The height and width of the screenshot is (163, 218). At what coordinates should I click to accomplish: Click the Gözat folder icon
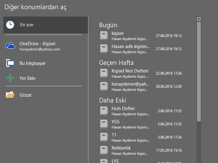click(x=10, y=95)
